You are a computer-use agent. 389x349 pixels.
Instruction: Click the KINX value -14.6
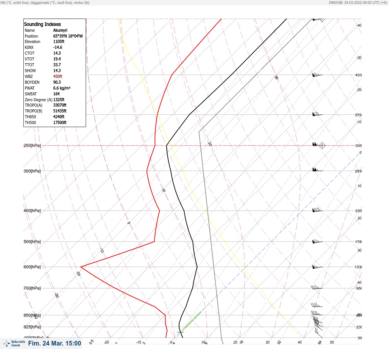click(x=57, y=47)
